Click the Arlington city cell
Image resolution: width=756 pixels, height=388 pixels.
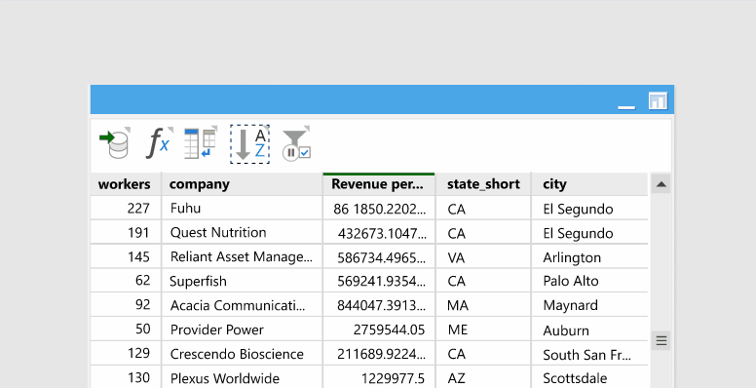pyautogui.click(x=589, y=257)
